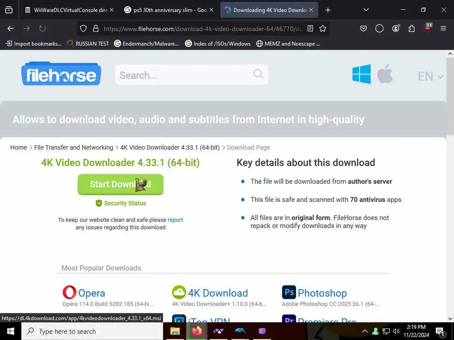
Task: Click the Opera logo icon
Action: tap(70, 292)
